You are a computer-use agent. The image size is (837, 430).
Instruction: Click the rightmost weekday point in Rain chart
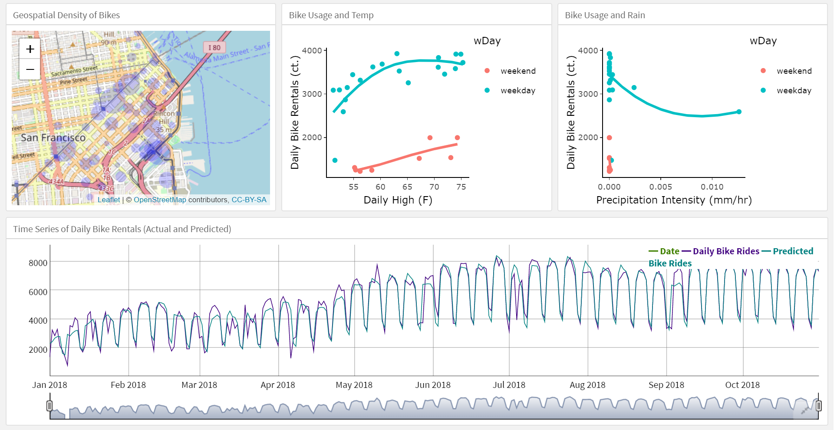click(x=739, y=112)
